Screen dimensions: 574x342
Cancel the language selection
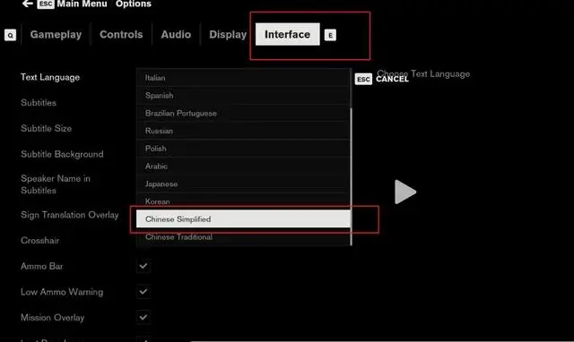tap(392, 79)
